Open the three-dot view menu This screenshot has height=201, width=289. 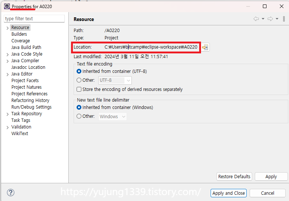click(284, 19)
